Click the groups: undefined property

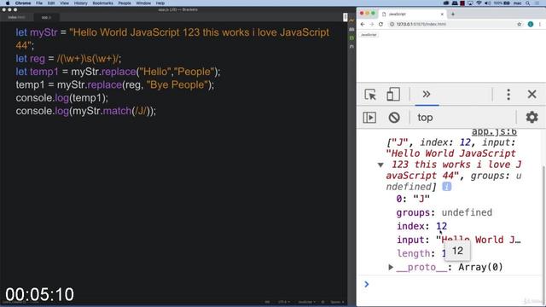click(x=444, y=212)
